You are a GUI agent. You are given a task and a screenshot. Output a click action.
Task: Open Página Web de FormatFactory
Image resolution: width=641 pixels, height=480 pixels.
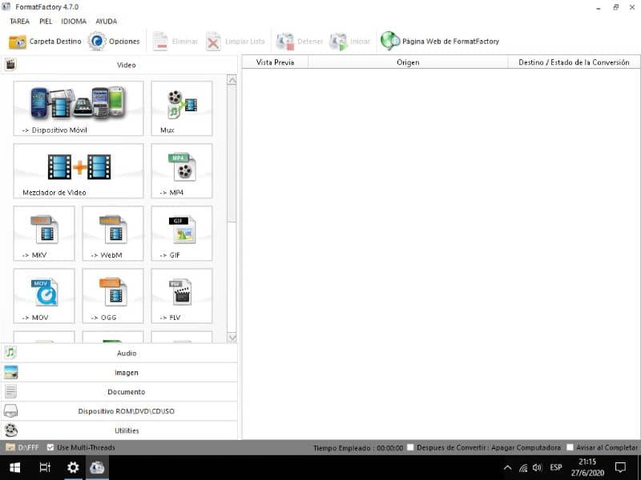(440, 42)
